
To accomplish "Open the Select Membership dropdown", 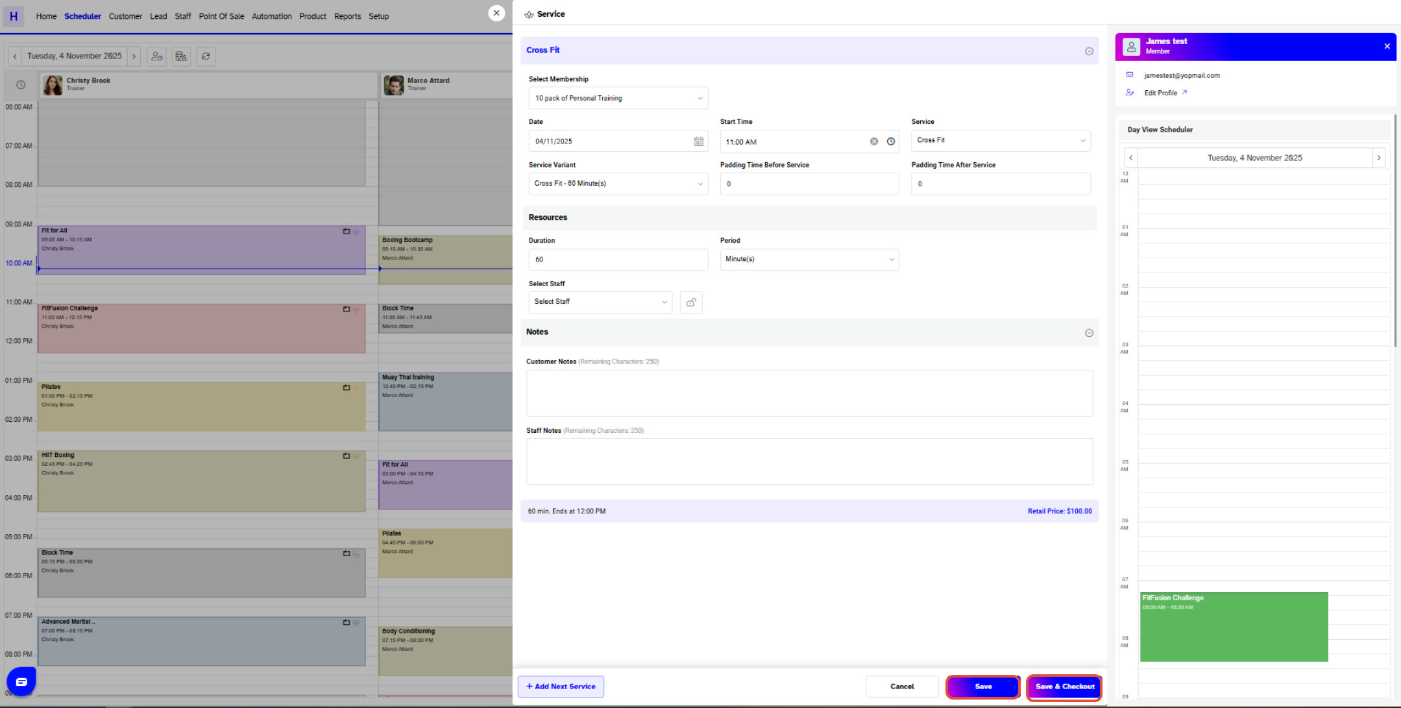I will tap(618, 98).
